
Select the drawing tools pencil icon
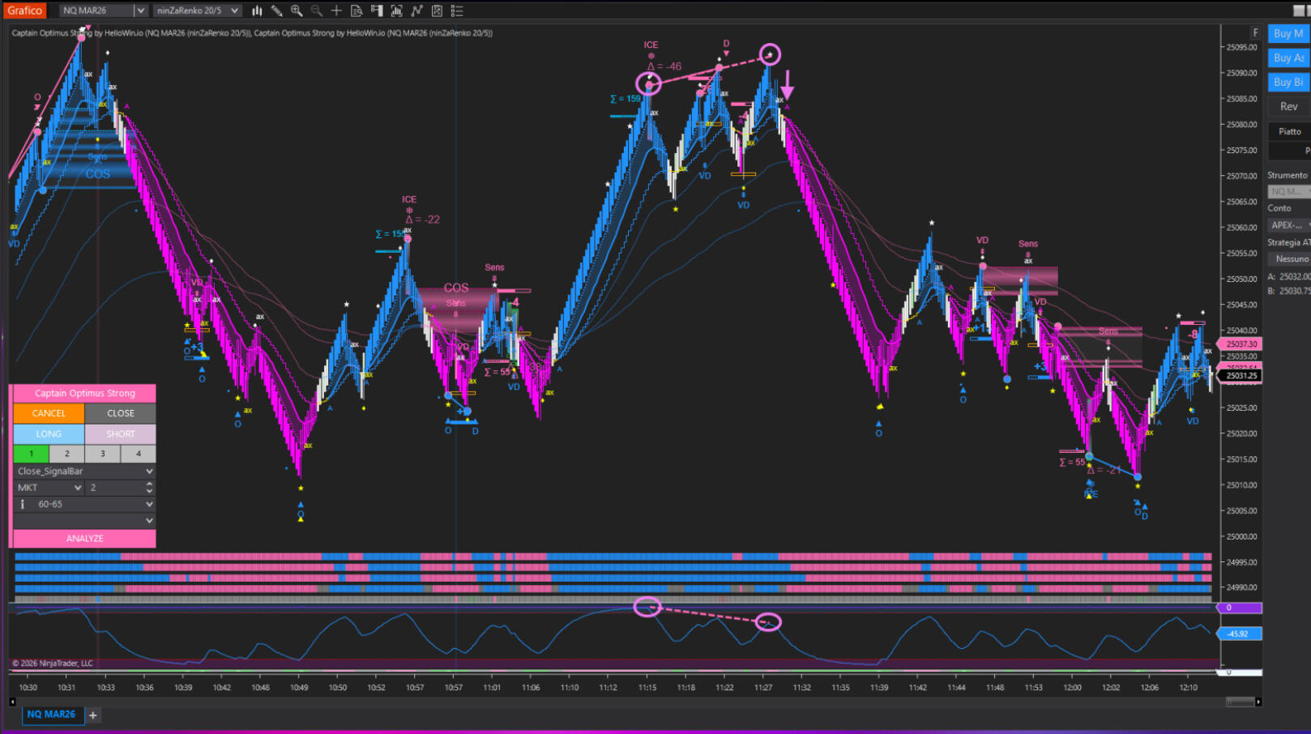pos(276,11)
